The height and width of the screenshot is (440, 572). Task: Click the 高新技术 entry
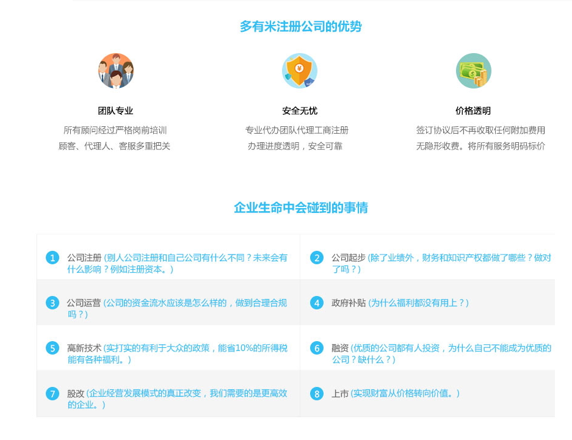(x=84, y=348)
